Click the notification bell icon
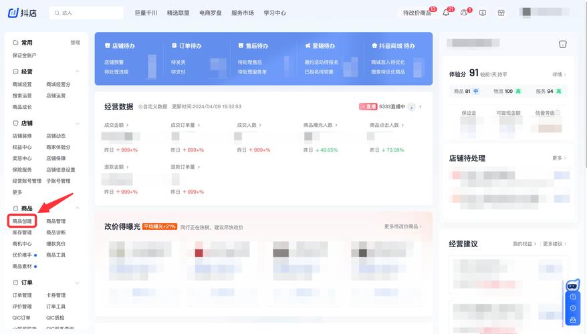 pos(446,13)
